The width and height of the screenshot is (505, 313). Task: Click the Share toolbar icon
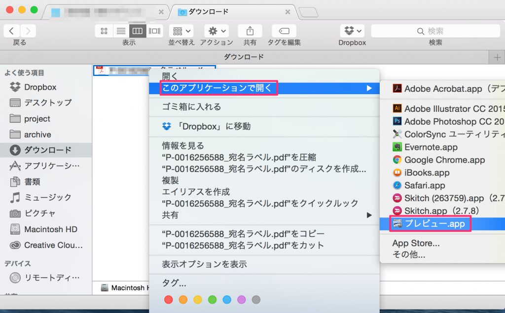pyautogui.click(x=250, y=31)
